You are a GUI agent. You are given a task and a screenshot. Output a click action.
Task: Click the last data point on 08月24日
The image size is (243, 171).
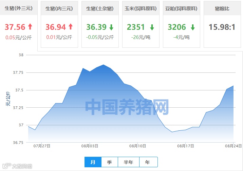tap(233, 86)
